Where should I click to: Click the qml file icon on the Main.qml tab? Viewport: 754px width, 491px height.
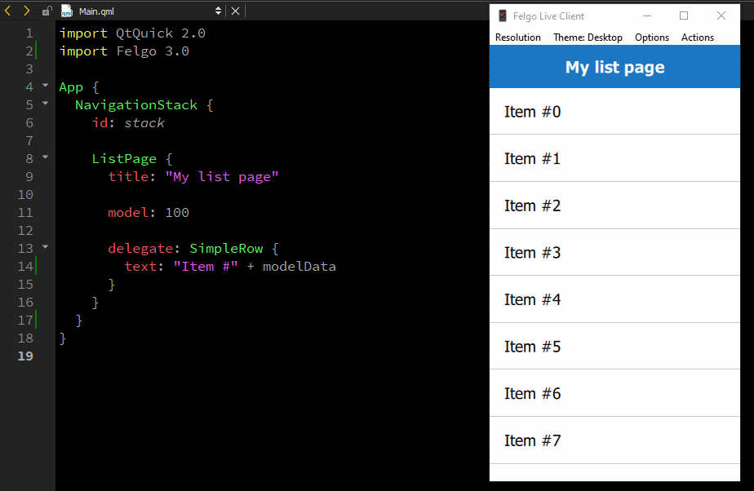point(66,11)
